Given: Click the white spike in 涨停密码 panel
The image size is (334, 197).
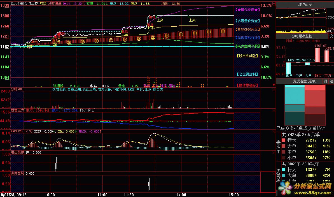Looking at the screenshot, I should coord(149,184).
